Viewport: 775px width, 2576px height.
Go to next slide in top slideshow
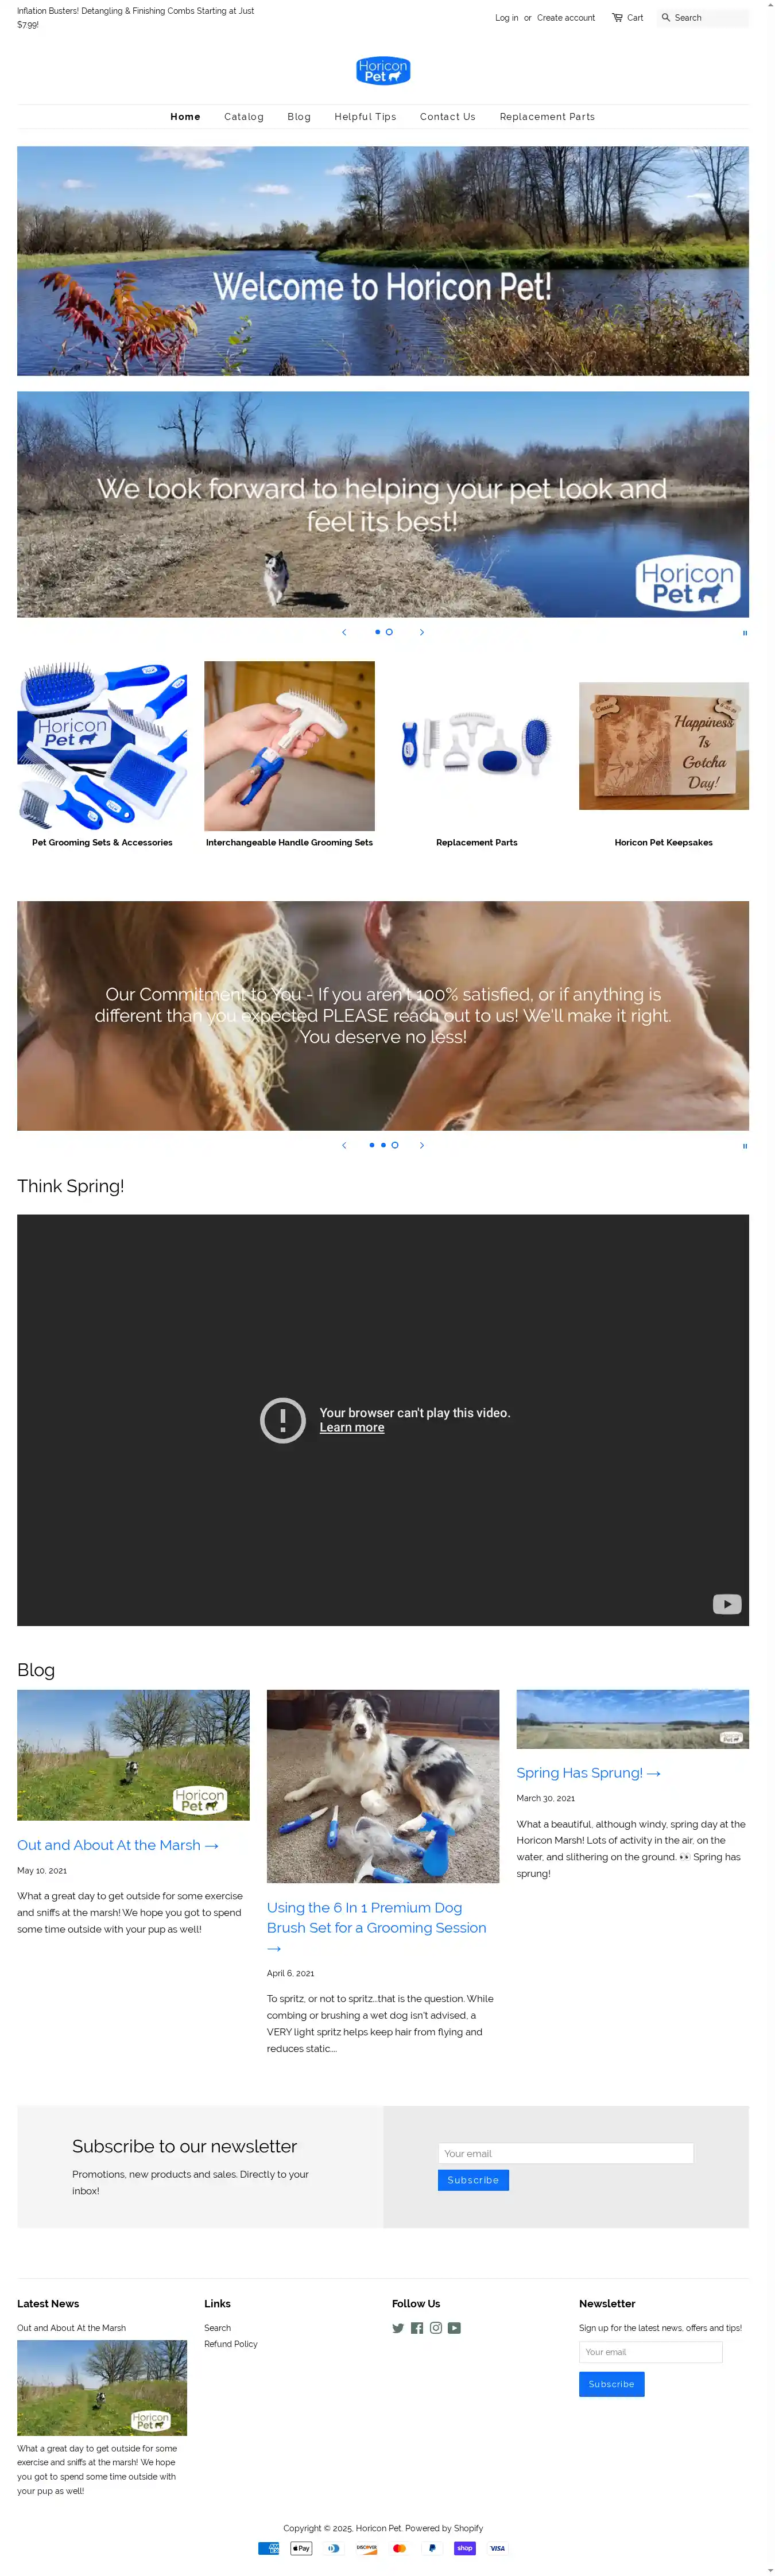click(422, 632)
